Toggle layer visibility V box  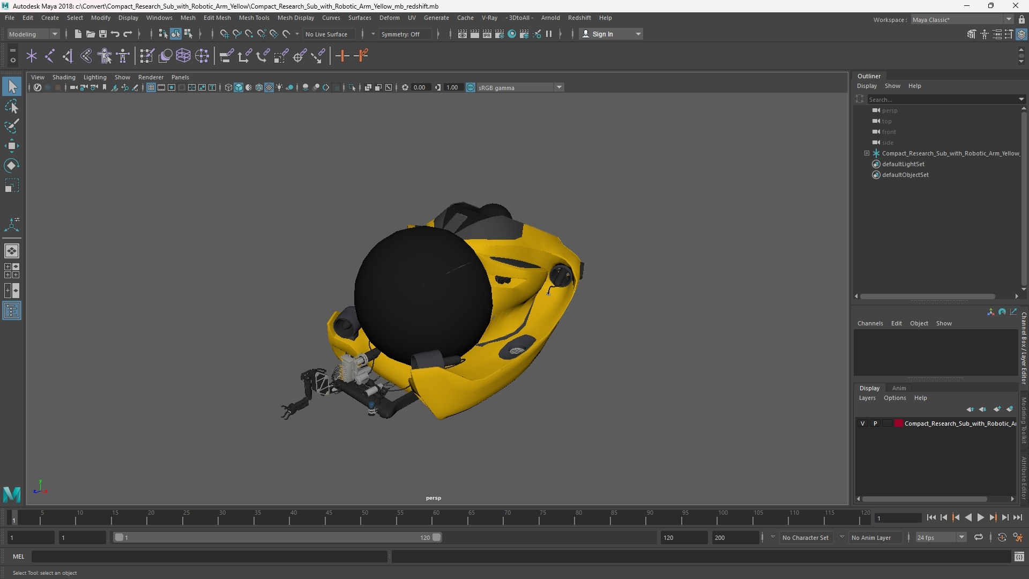tap(862, 424)
